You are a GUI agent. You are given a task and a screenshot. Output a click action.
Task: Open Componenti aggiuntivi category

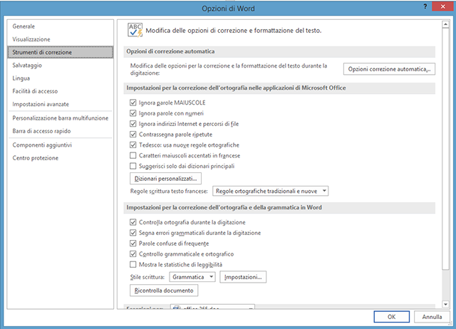pyautogui.click(x=60, y=145)
